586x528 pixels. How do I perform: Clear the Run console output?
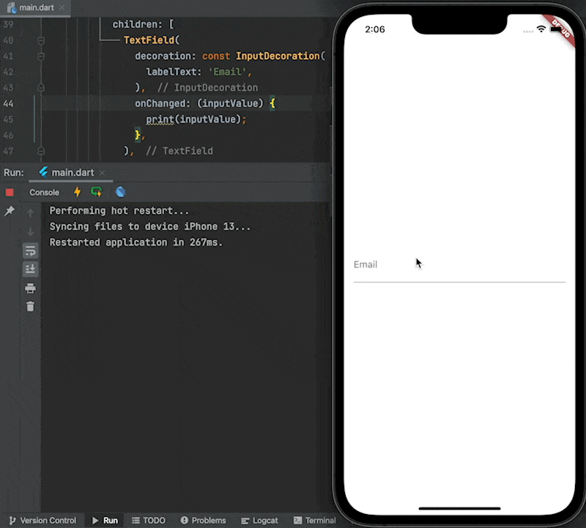(x=30, y=307)
